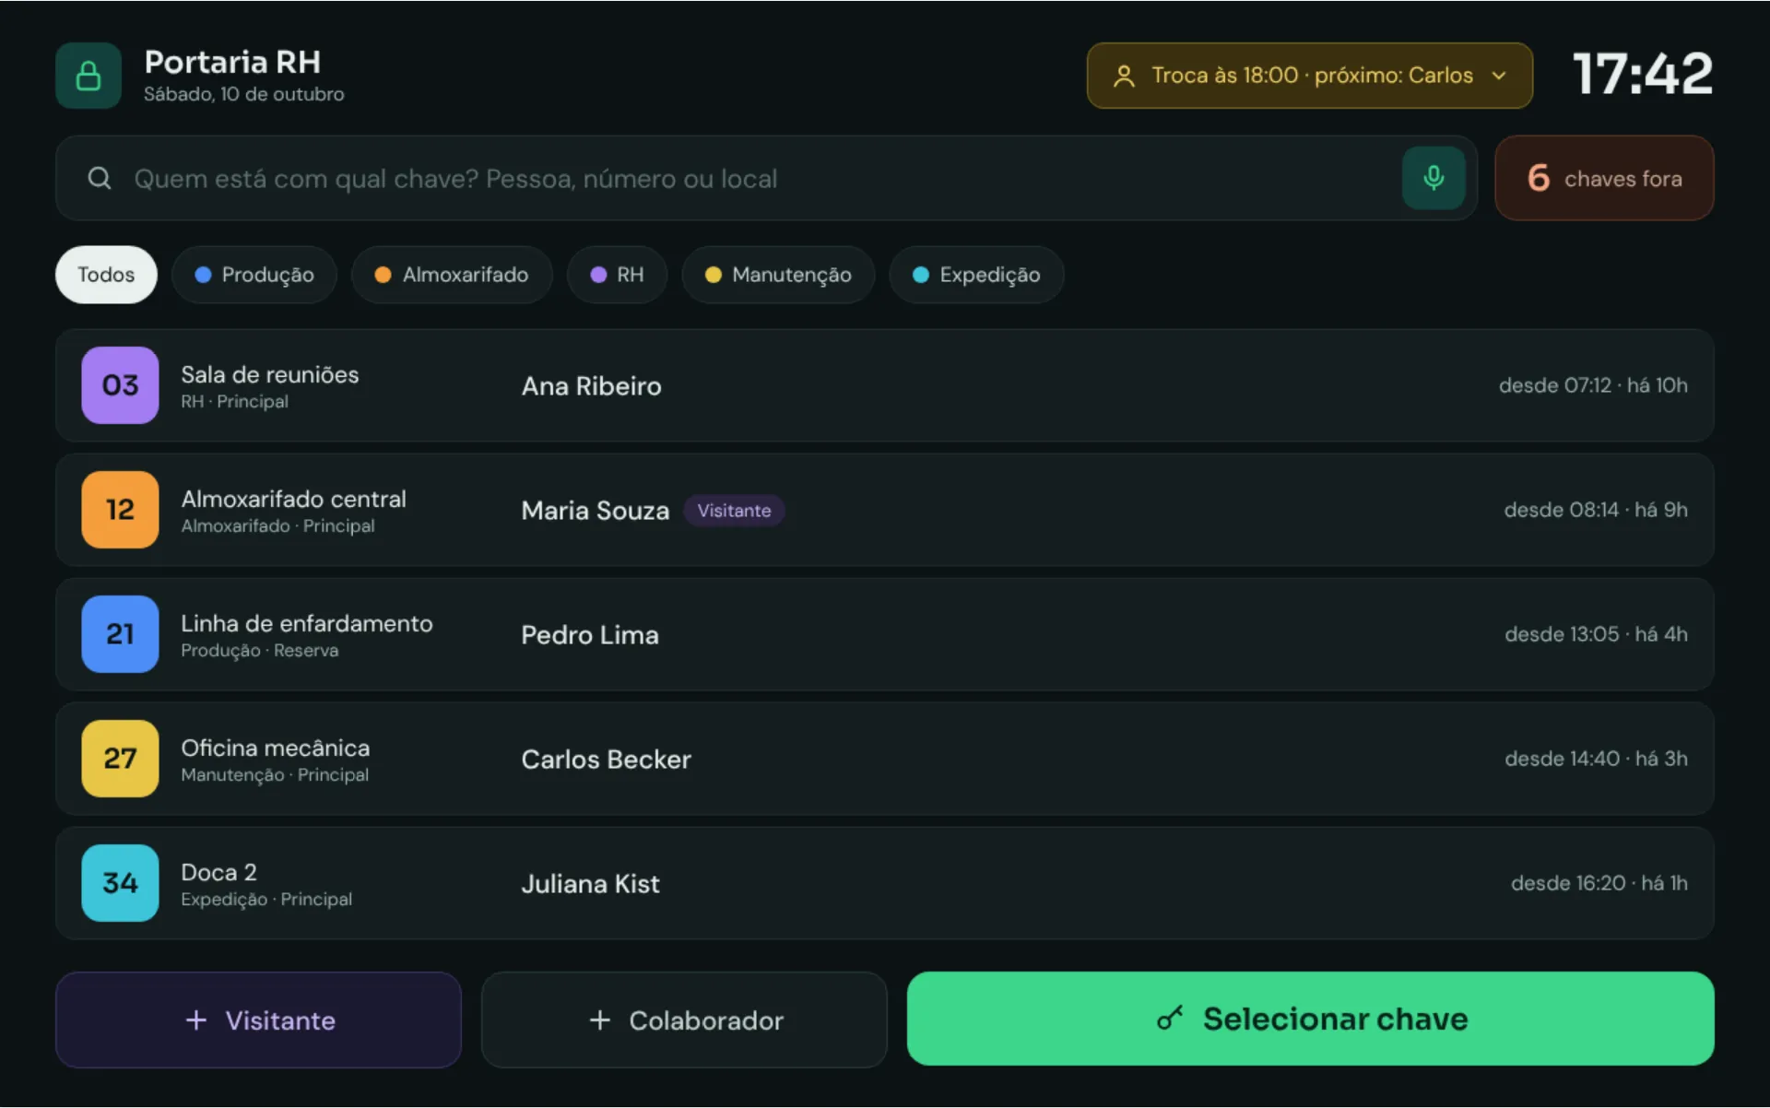Screen dimensions: 1770x1108
Task: Click 'desde 16:20 · há 1h' timestamp
Action: [1599, 883]
